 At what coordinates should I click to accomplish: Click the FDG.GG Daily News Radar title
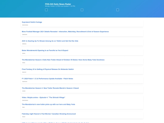(58, 4)
